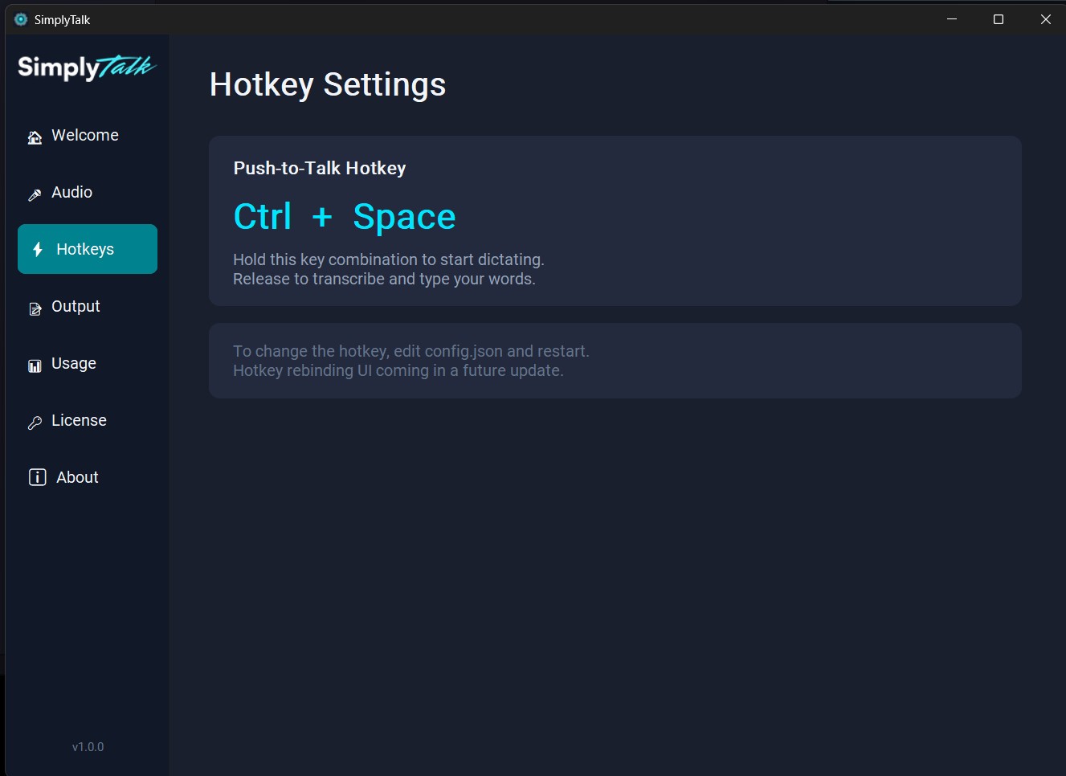Click the SimplyTalk window title text
1066x776 pixels.
pos(62,20)
